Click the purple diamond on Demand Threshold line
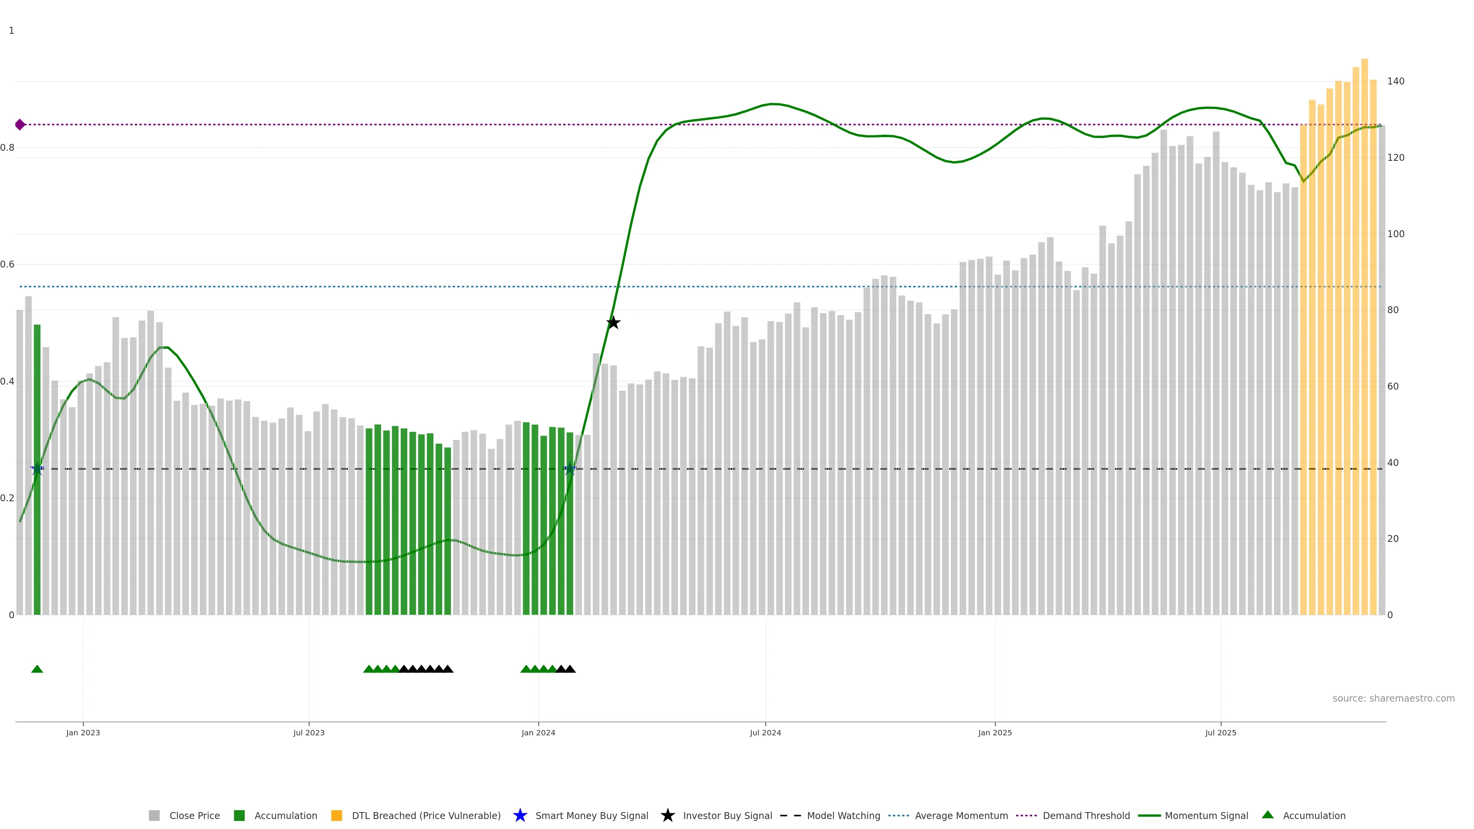 [20, 125]
